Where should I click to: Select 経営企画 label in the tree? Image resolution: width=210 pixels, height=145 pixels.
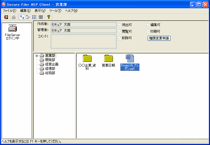(52, 64)
